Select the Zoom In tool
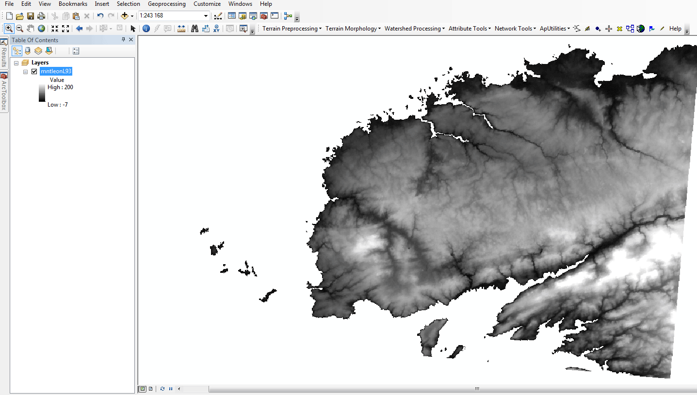 [9, 29]
